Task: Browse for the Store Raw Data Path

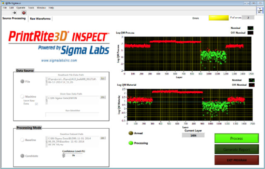Action: 103,97
